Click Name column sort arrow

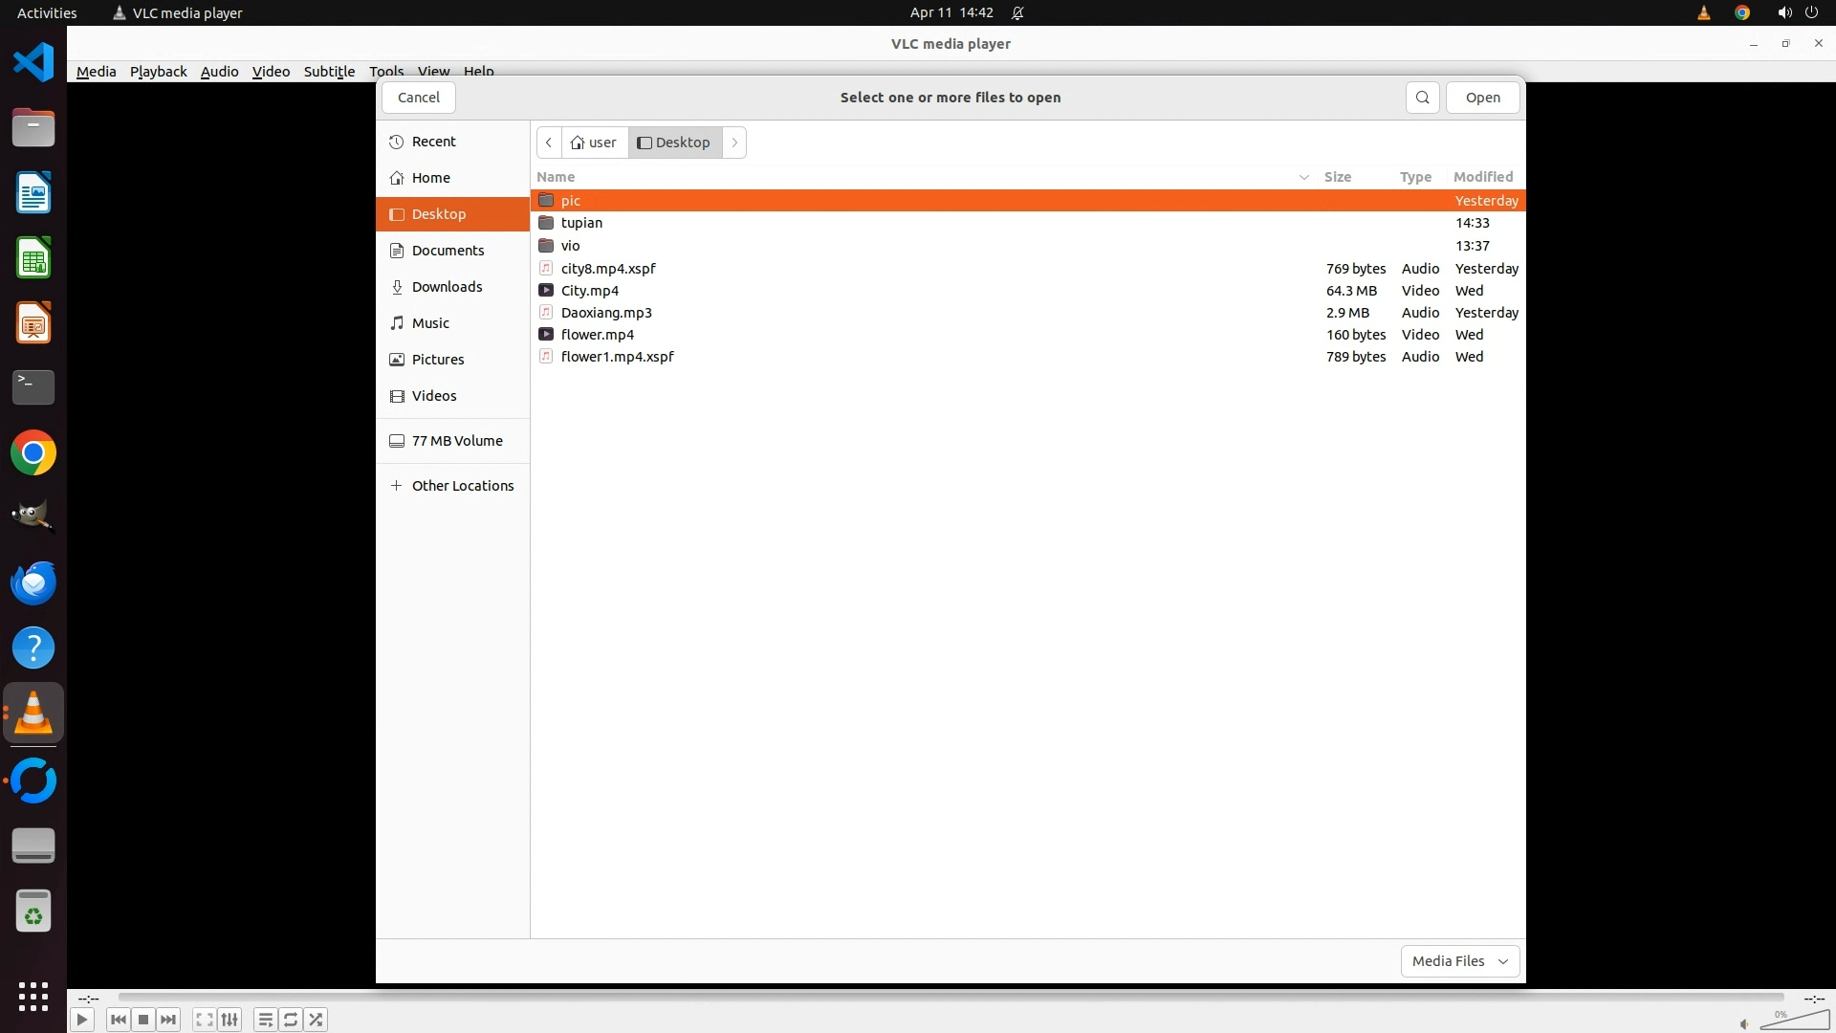[x=1303, y=177]
